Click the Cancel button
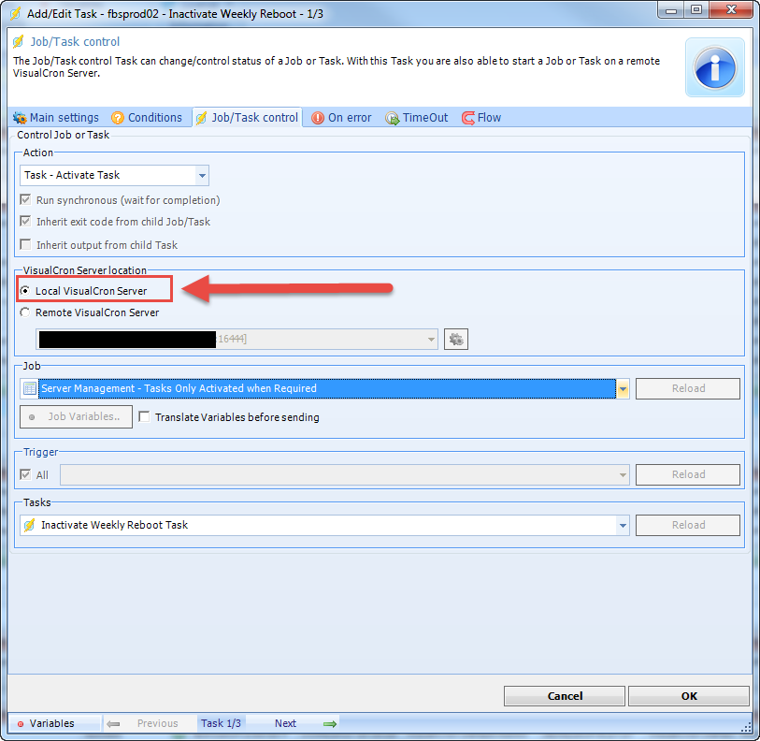This screenshot has width=760, height=741. [x=565, y=696]
